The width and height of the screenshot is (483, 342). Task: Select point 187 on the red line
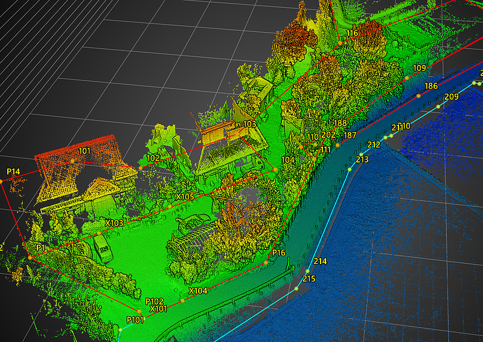pos(337,145)
